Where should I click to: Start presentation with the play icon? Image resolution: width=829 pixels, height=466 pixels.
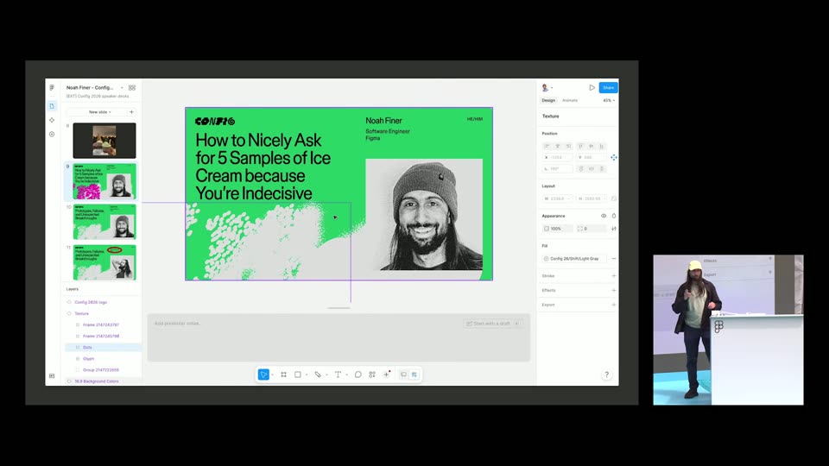point(592,88)
